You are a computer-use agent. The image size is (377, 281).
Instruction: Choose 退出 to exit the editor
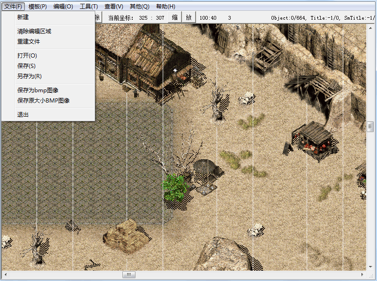click(x=48, y=115)
